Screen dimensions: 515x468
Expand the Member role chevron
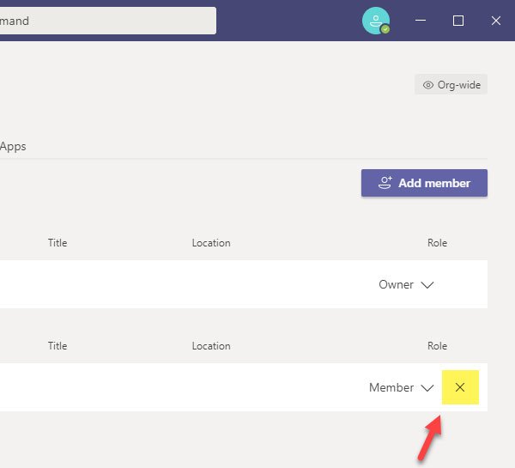pyautogui.click(x=427, y=388)
